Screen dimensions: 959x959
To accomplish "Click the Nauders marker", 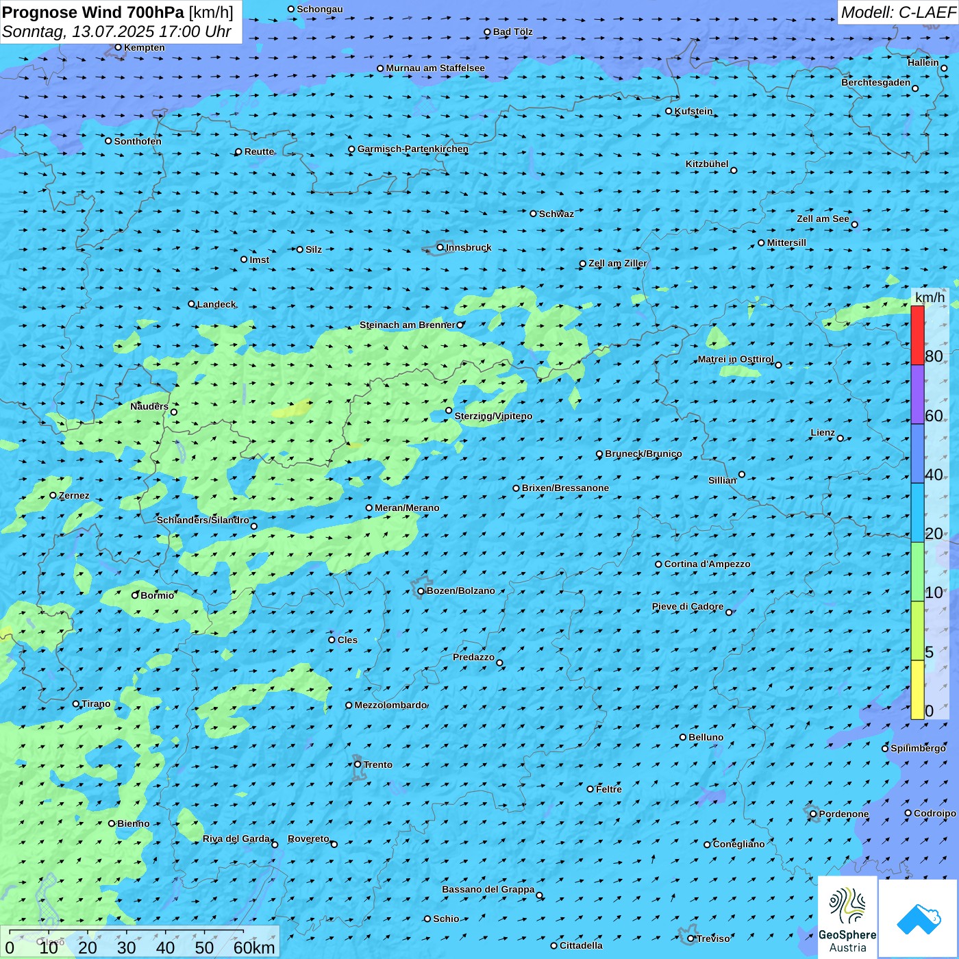I will (x=174, y=412).
